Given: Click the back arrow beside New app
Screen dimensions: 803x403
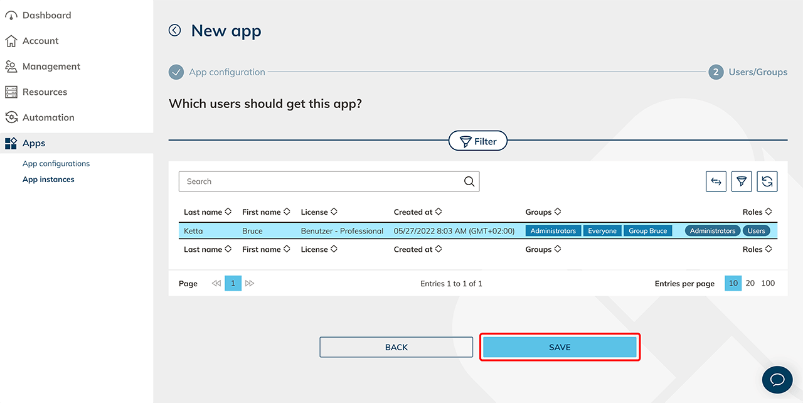Looking at the screenshot, I should (175, 30).
